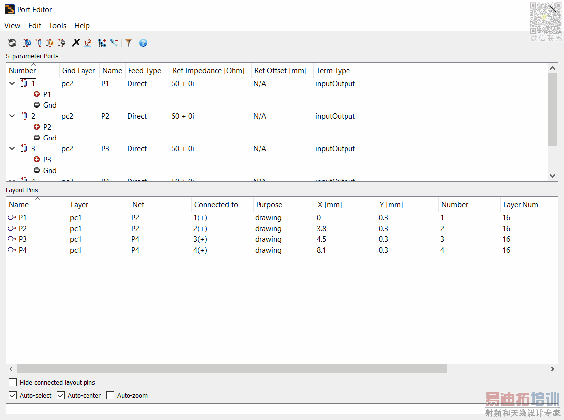Screen dimensions: 564x420
Task: Collapse port 3 tree node
Action: 12,149
